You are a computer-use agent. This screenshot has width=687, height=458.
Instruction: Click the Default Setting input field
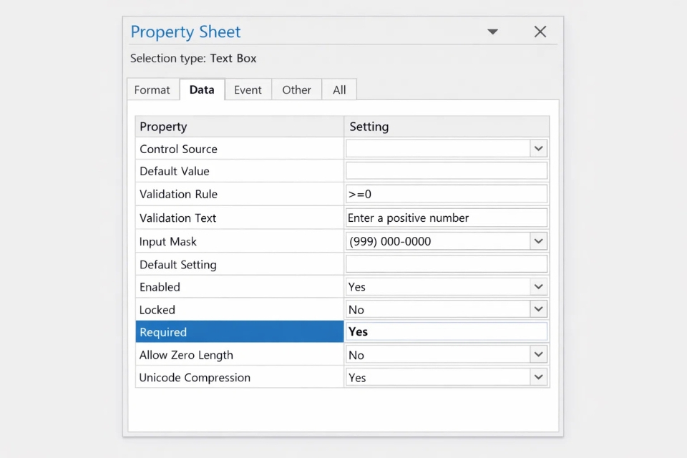coord(446,264)
